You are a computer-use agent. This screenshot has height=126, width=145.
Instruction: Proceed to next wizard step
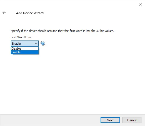coord(110,120)
